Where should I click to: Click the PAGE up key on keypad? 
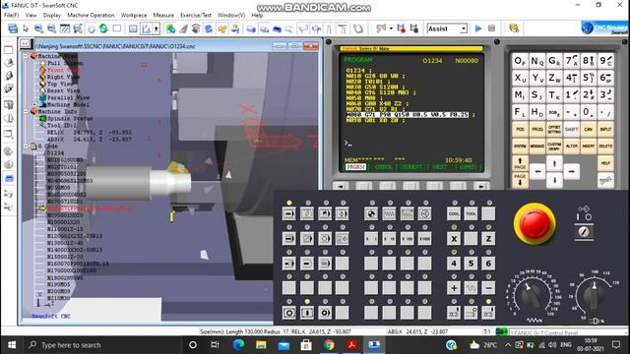(x=520, y=163)
